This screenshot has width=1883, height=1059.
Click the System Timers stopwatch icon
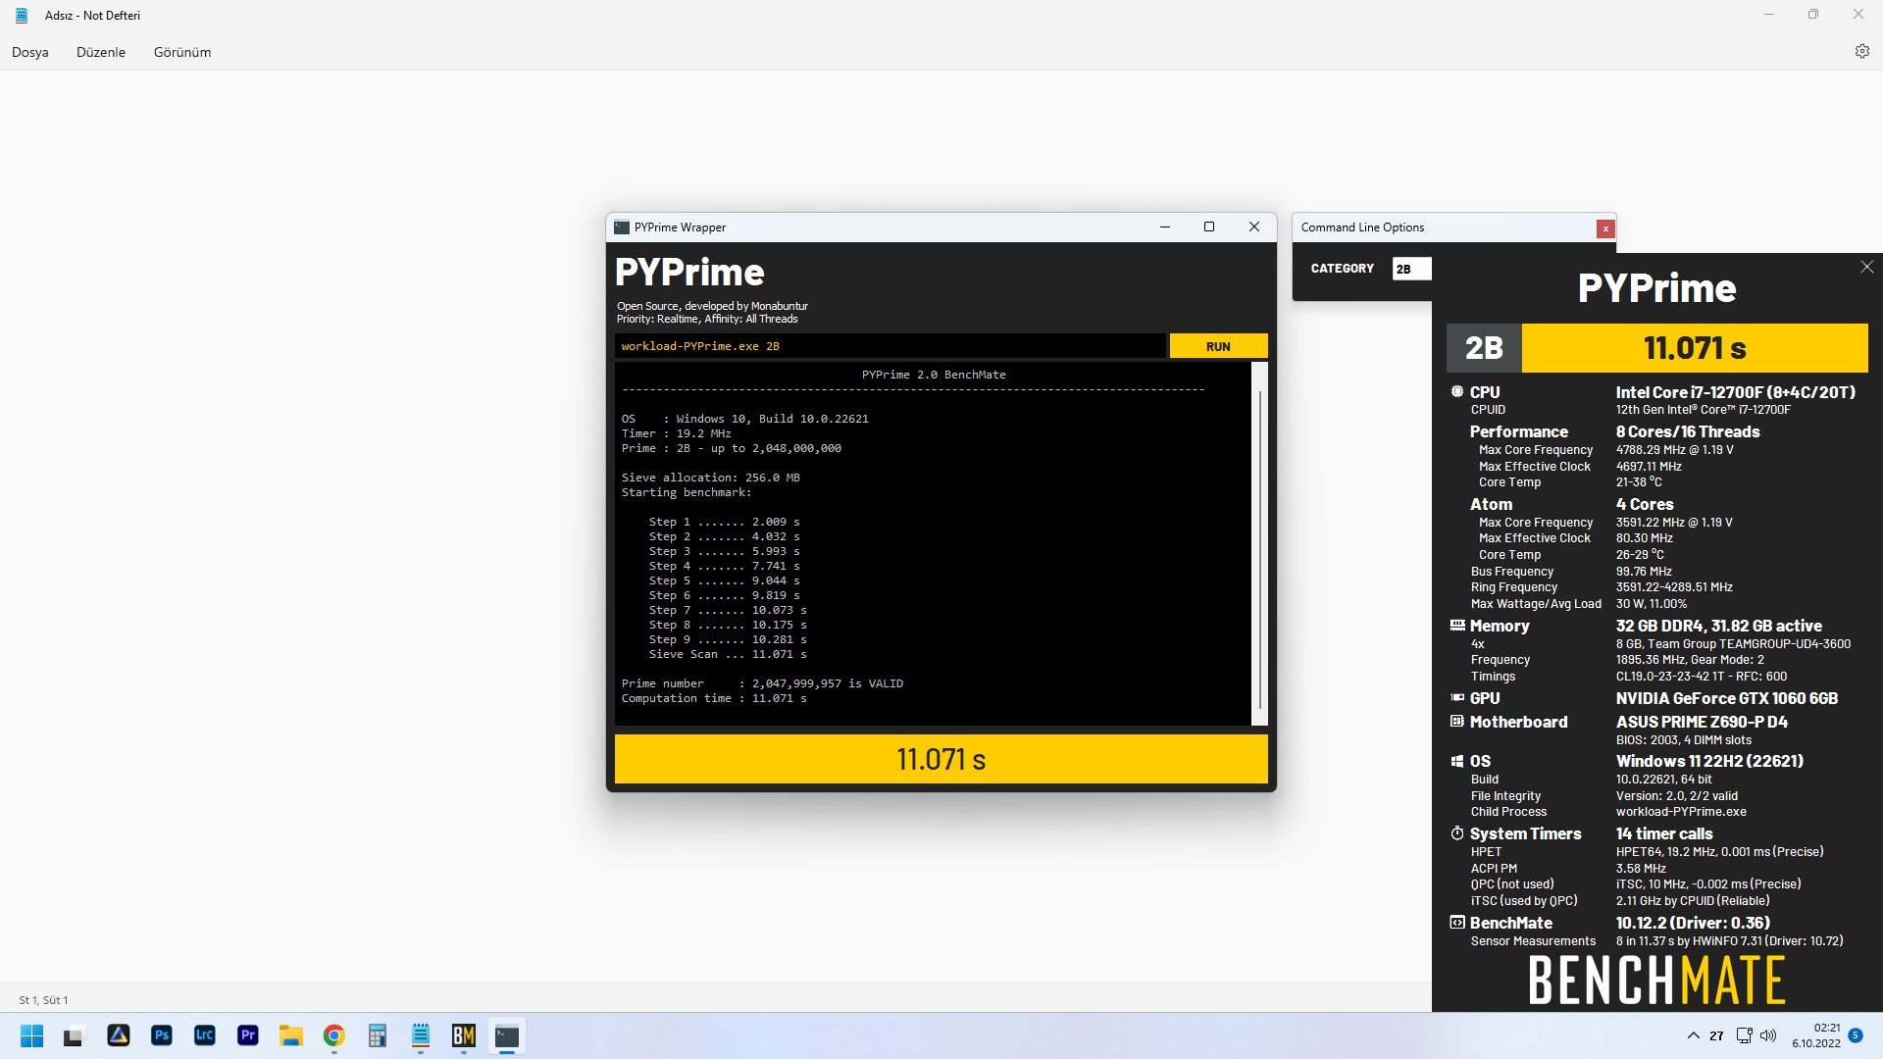tap(1457, 832)
